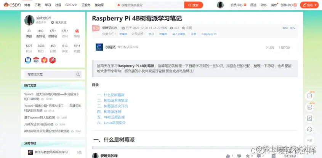Open the 博客 nav item
The width and height of the screenshot is (322, 158).
click(x=27, y=5)
